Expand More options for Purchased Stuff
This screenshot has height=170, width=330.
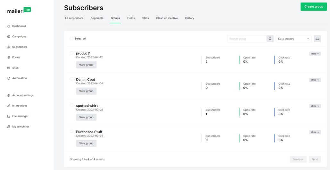tap(315, 132)
